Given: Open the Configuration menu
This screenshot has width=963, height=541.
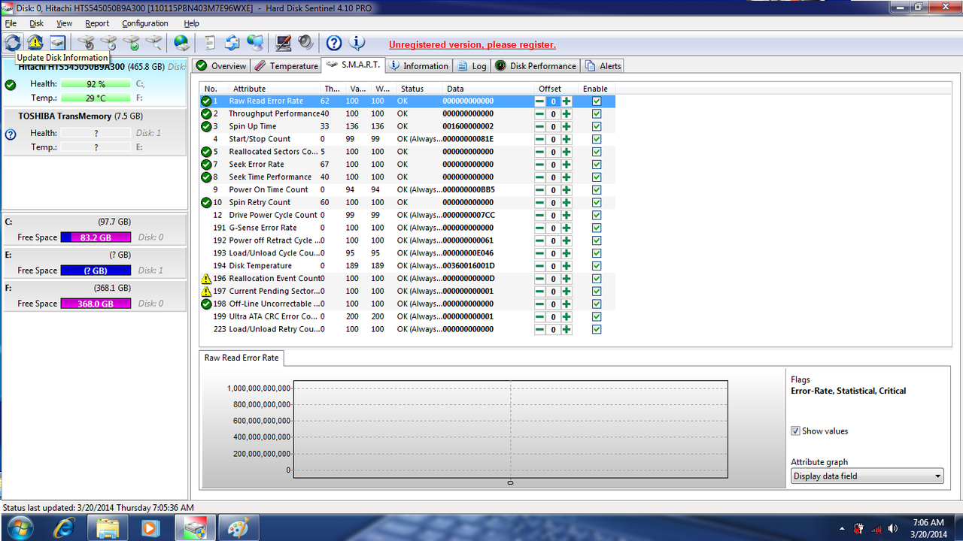Looking at the screenshot, I should [145, 24].
